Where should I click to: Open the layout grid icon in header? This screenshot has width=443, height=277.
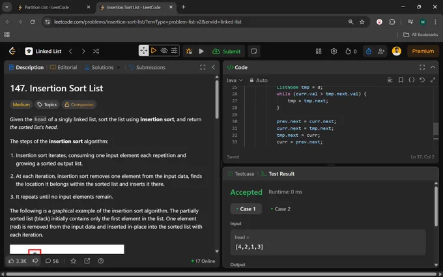pyautogui.click(x=319, y=51)
